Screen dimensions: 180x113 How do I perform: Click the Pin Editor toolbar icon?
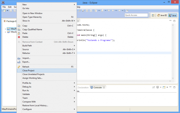(x=127, y=11)
